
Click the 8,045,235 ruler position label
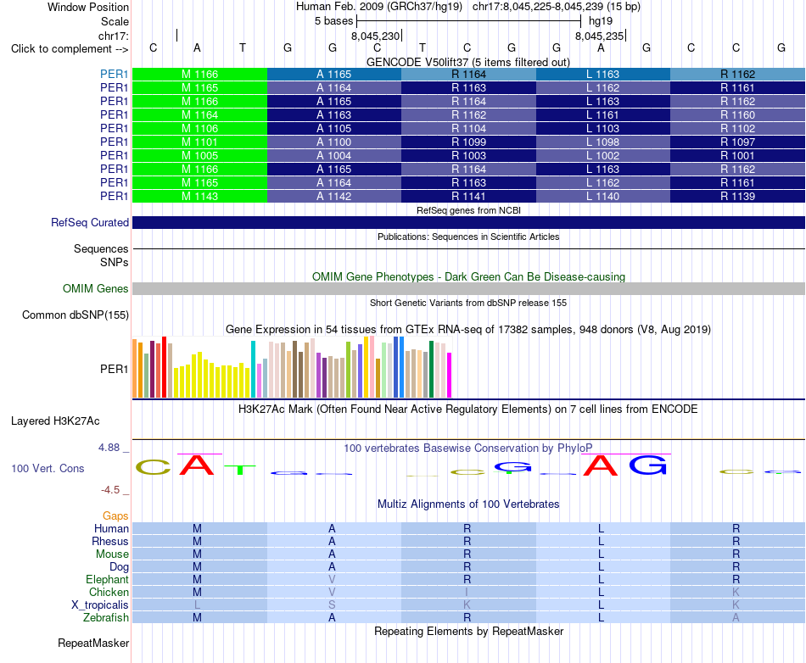click(599, 36)
